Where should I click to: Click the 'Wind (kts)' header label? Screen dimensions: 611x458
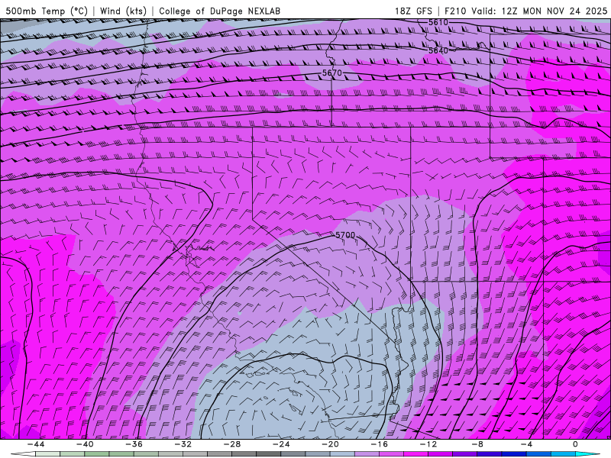(123, 11)
